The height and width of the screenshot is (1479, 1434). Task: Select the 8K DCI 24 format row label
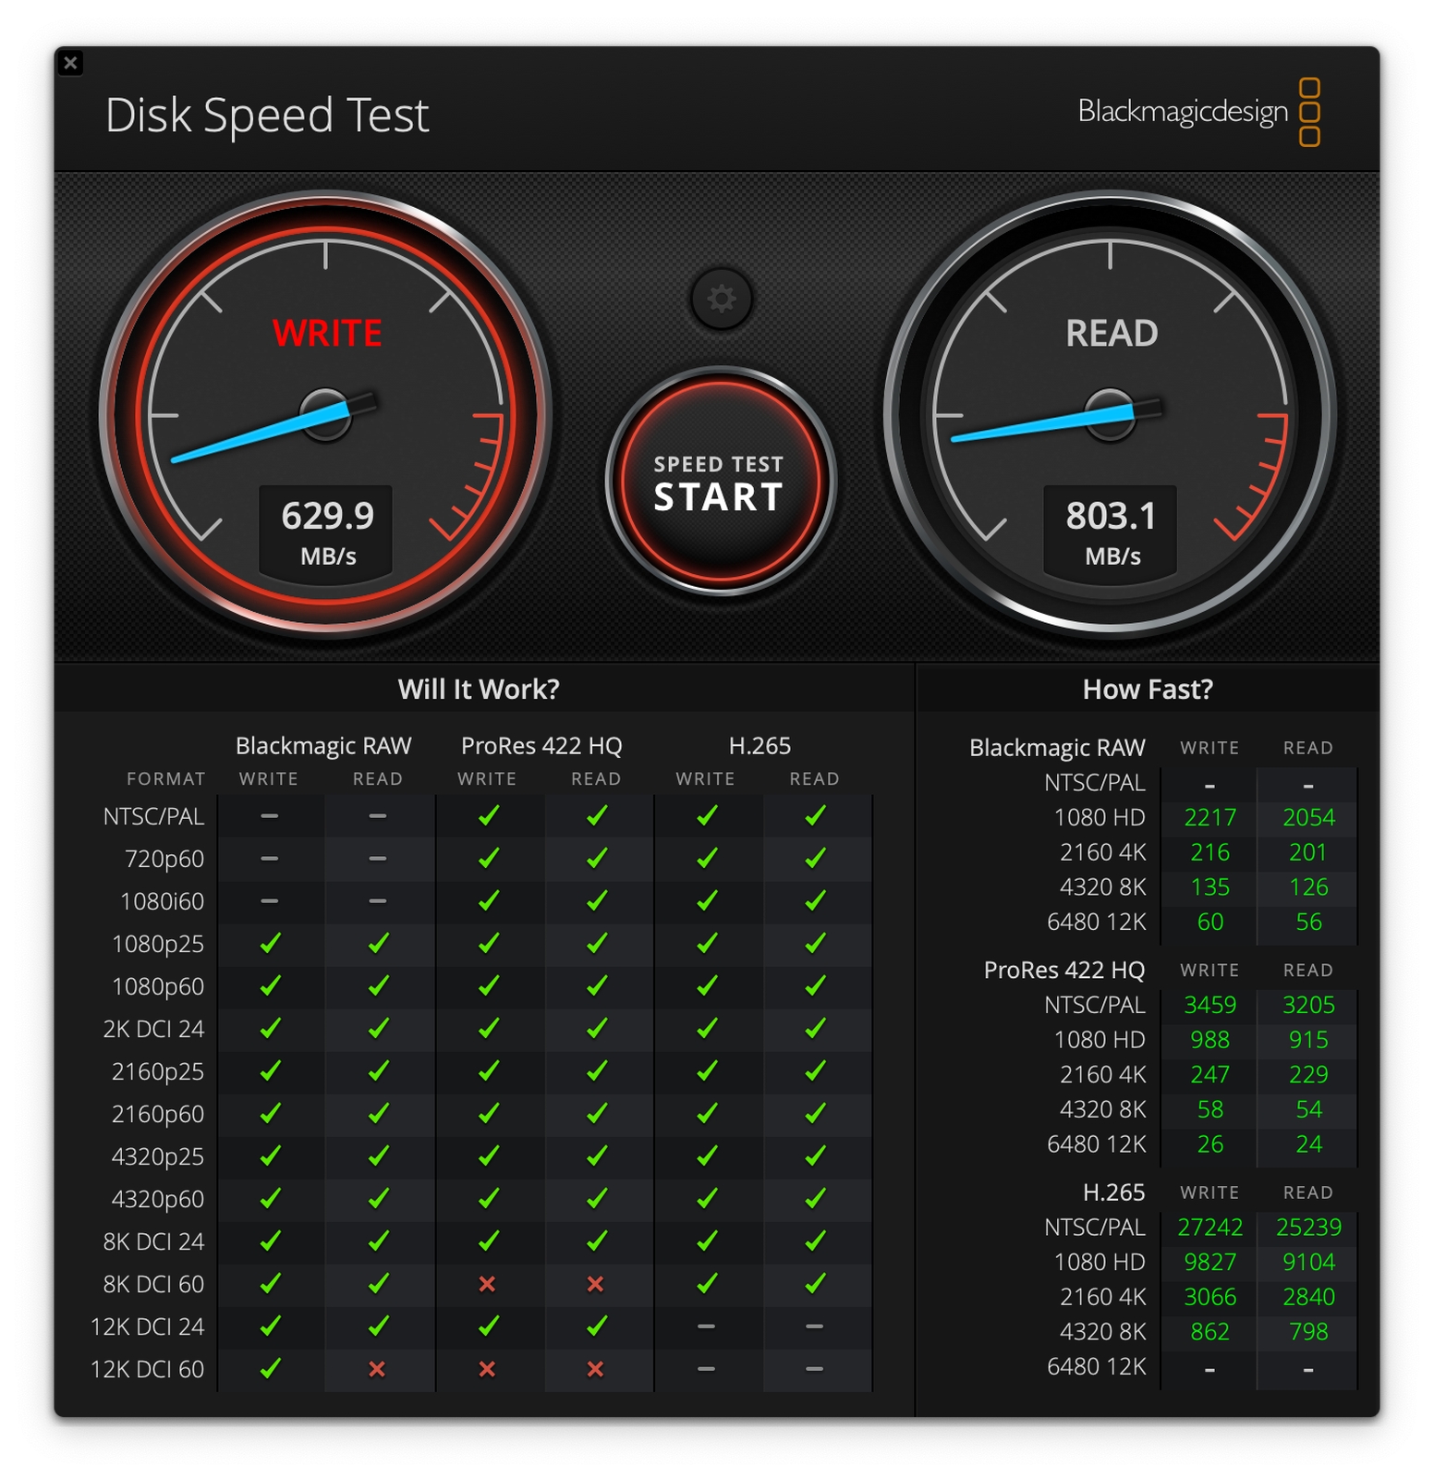[x=153, y=1241]
